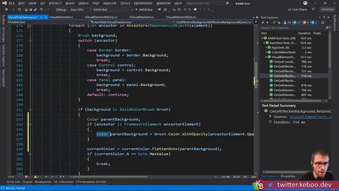This screenshot has height=191, width=339.
Task: Click the PREVIEW button
Action: tap(327, 10)
